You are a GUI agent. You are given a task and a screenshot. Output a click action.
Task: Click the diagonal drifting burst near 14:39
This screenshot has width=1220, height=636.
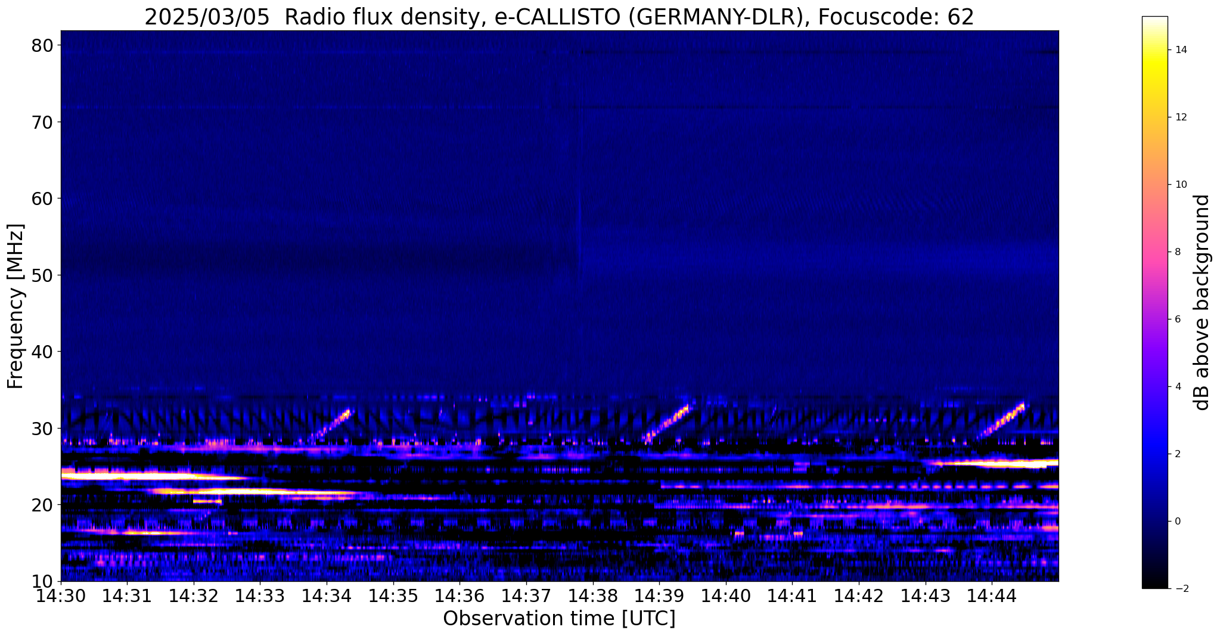tap(666, 424)
